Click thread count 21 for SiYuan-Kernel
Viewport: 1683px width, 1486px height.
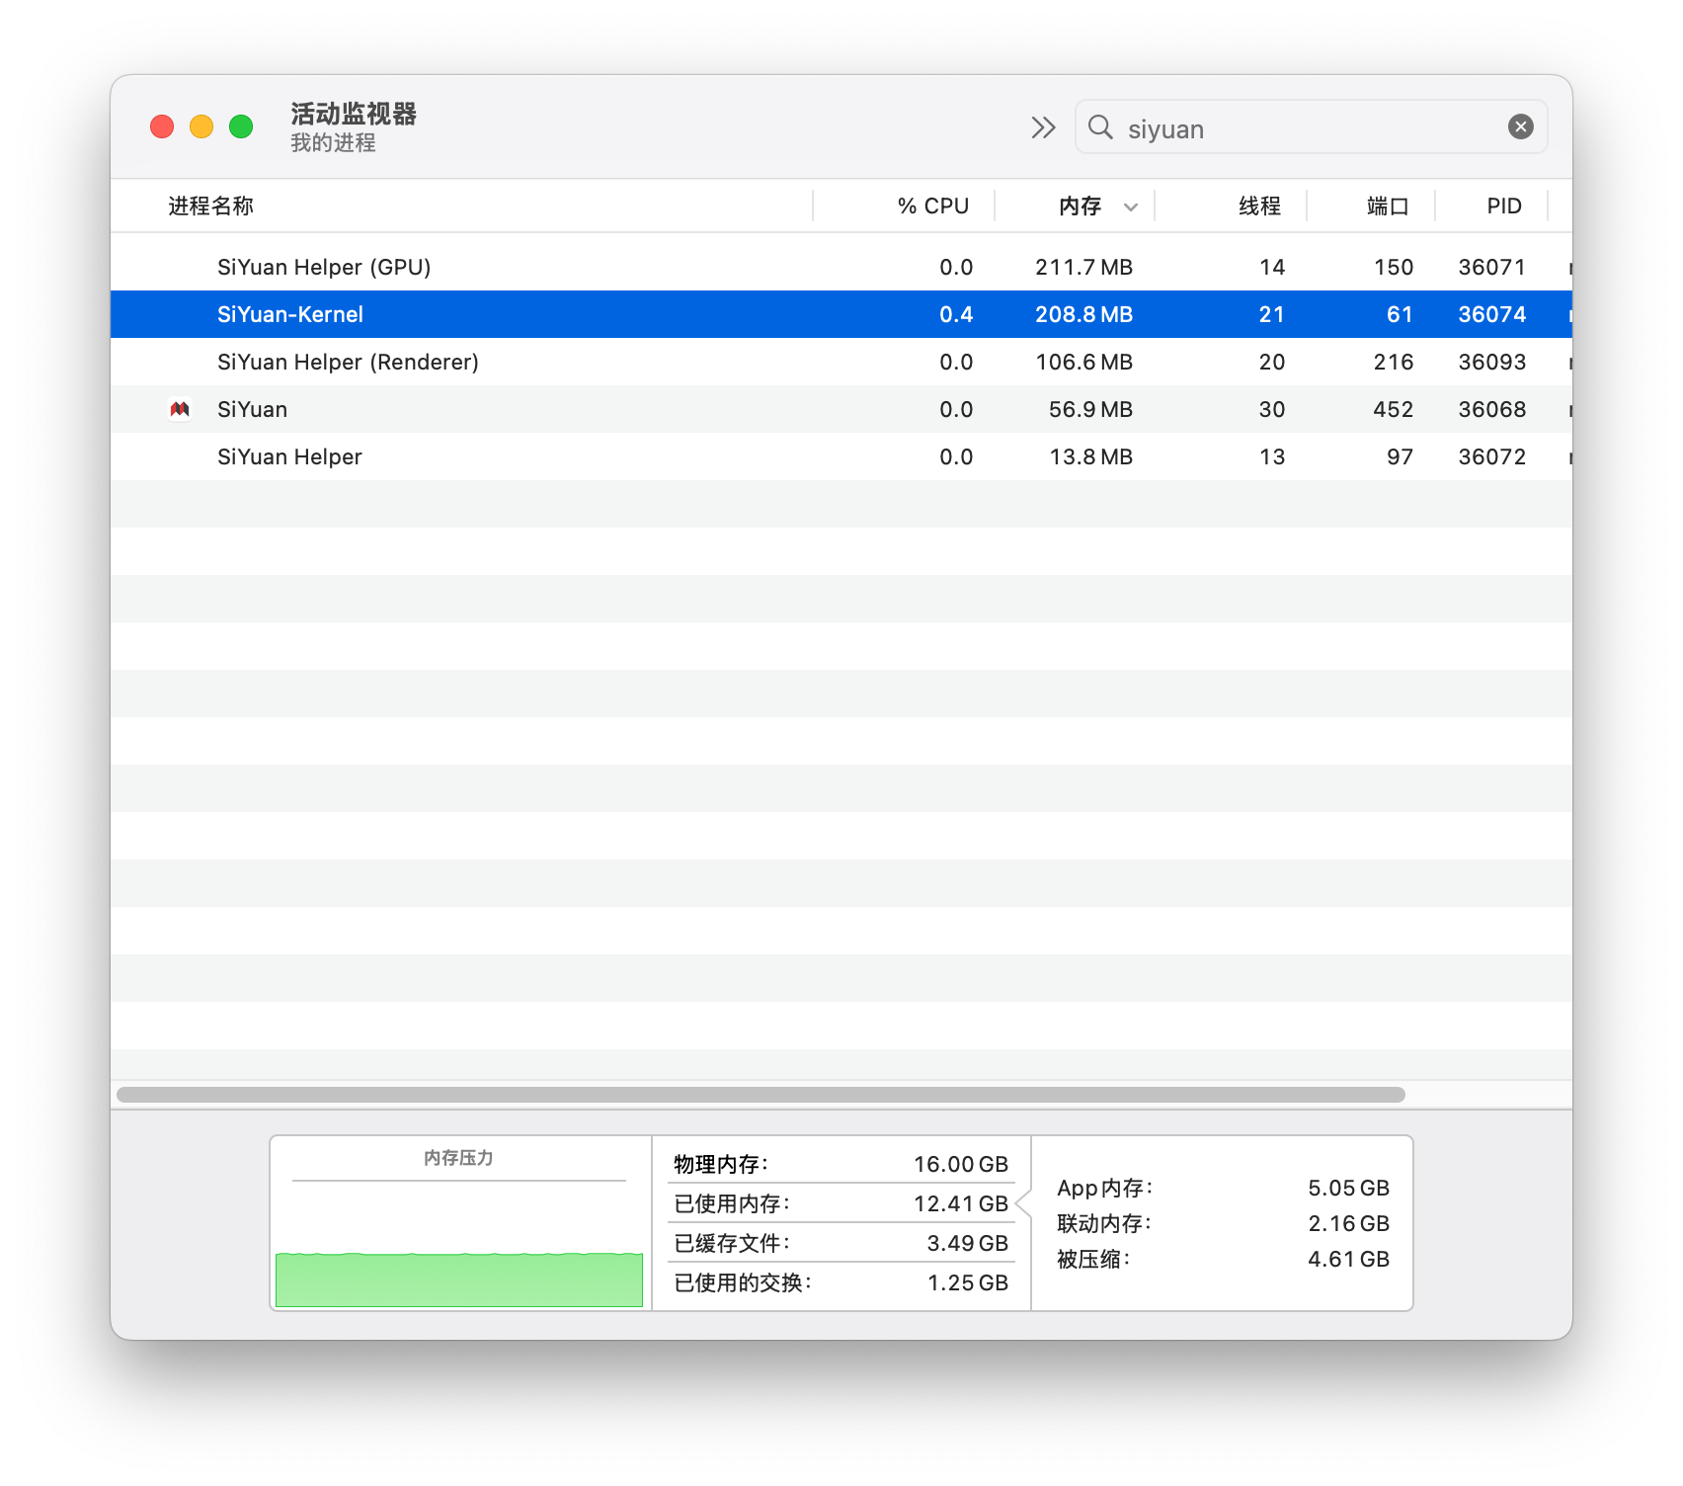click(x=1272, y=314)
